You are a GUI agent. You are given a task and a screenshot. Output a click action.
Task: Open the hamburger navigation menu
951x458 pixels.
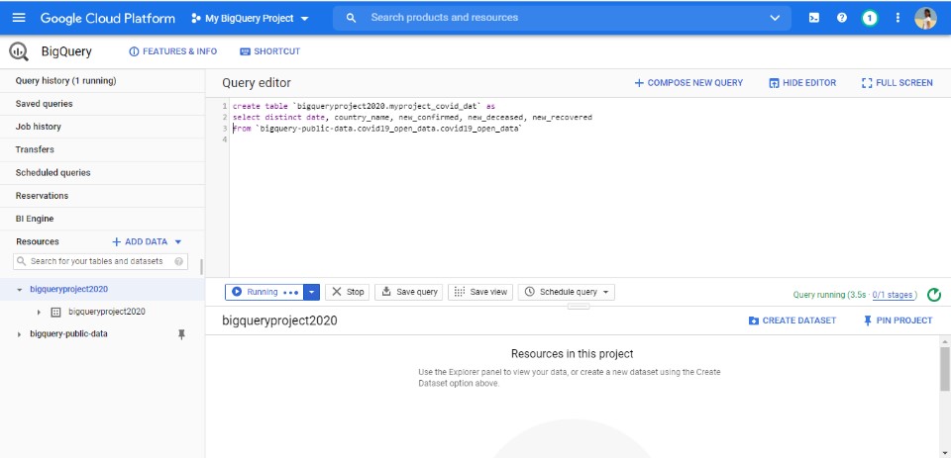[x=19, y=18]
